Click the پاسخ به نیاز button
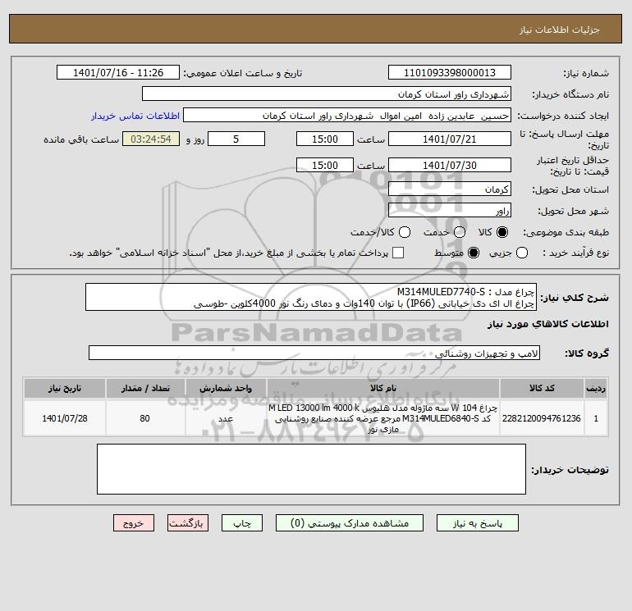The image size is (632, 611). [478, 523]
